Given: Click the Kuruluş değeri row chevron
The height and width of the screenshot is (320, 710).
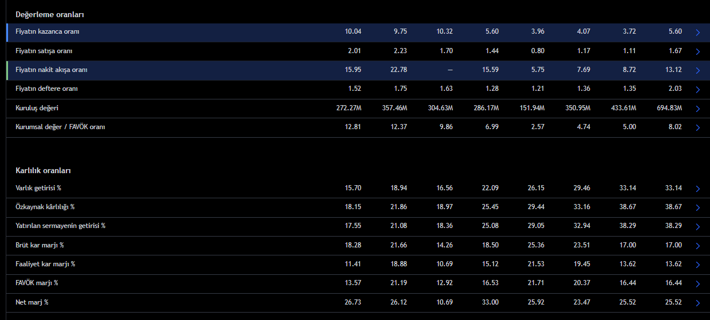Looking at the screenshot, I should click(697, 109).
